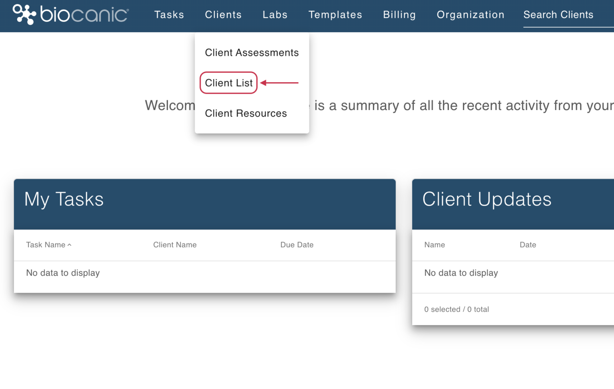Sort Client Updates by Name
This screenshot has height=389, width=614.
coord(434,245)
